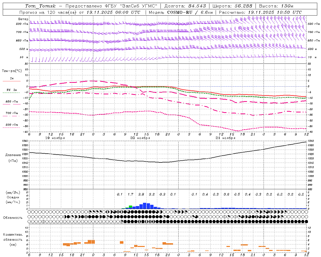Click the left '10 м' wind level label

[24, 57]
